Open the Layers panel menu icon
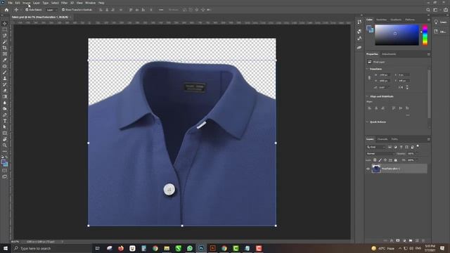The height and width of the screenshot is (253, 450). click(428, 139)
